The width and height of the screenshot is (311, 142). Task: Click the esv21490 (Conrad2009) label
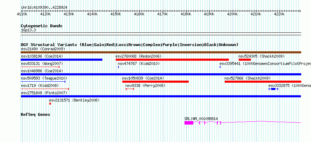(43, 49)
